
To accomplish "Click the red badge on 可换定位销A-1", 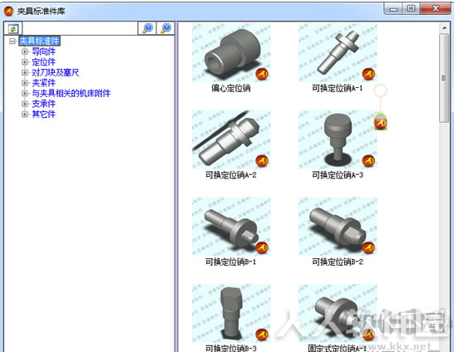I will (368, 74).
